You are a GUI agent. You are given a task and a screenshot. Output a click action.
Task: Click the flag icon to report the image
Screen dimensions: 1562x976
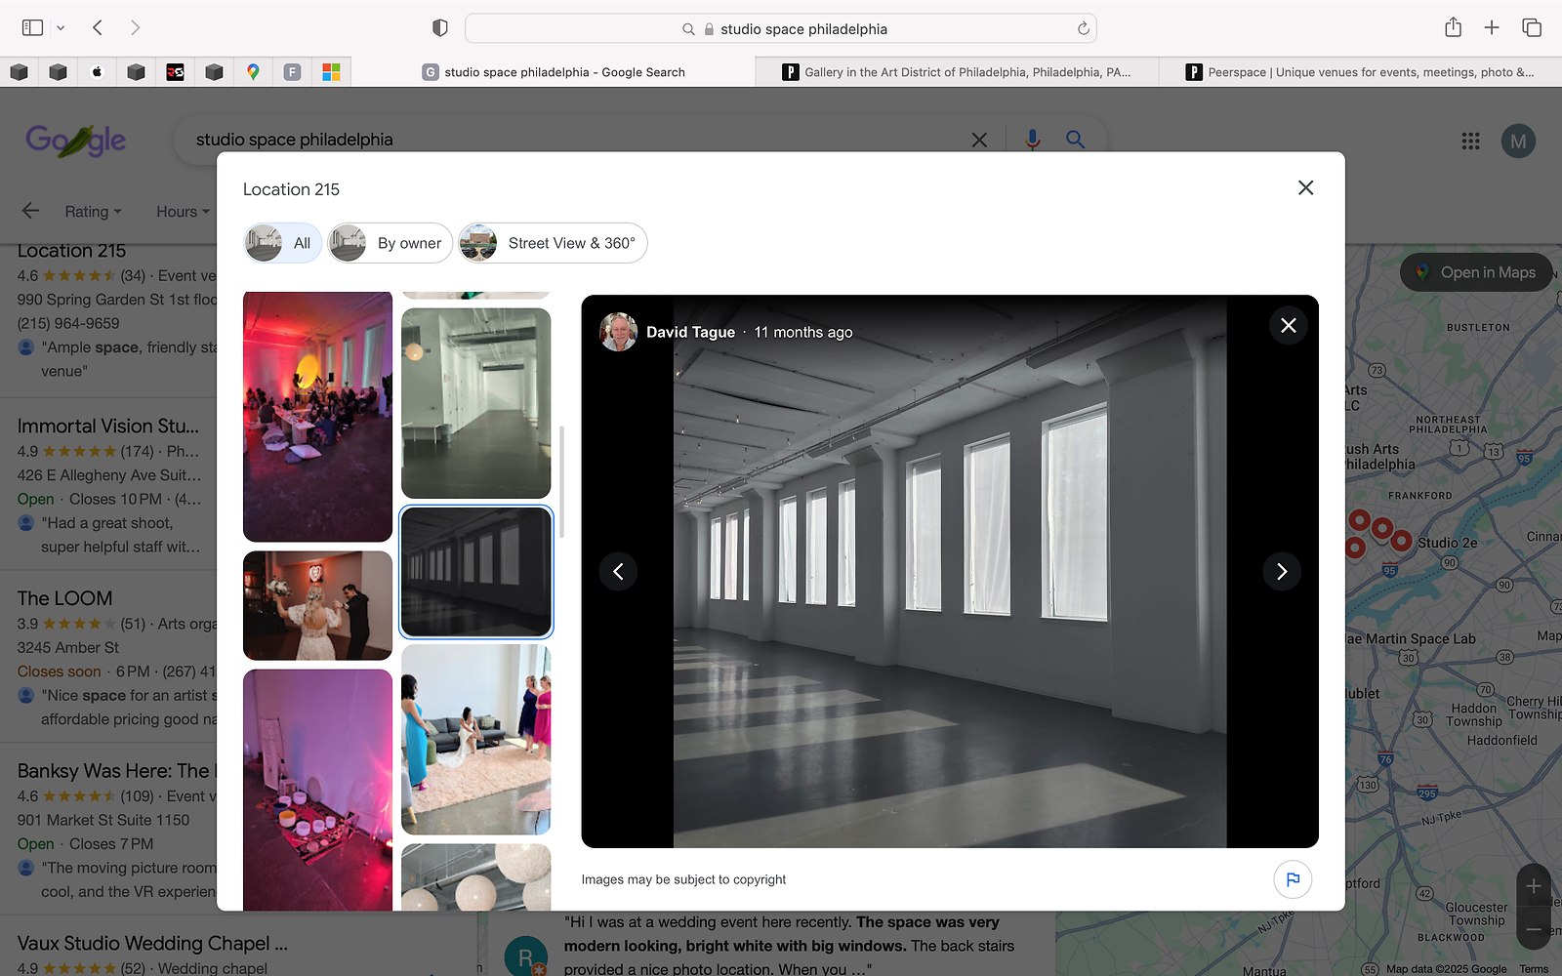point(1293,879)
